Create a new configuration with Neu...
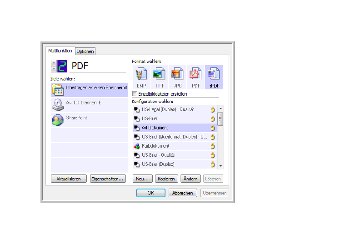The width and height of the screenshot is (360, 236). [x=143, y=179]
